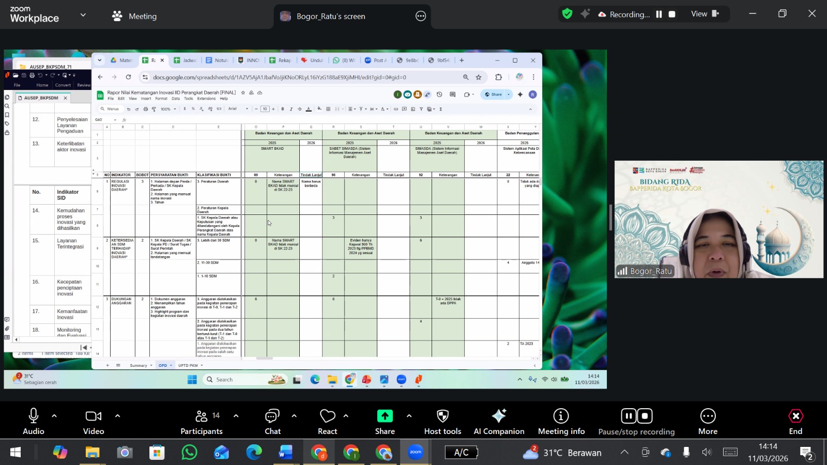Click the React heart icon
The width and height of the screenshot is (827, 465).
327,422
